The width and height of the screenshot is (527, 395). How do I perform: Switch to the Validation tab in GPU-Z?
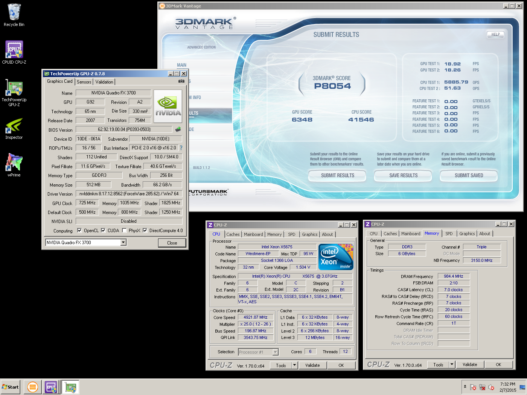pyautogui.click(x=104, y=82)
